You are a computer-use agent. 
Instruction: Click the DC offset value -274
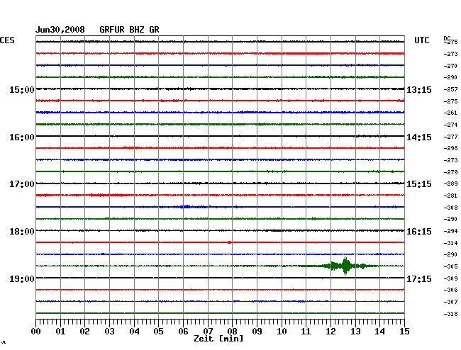click(x=450, y=125)
